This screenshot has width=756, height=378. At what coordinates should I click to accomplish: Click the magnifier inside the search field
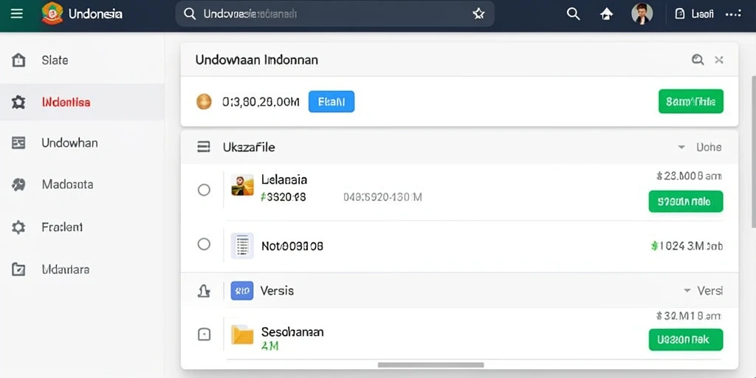click(x=190, y=14)
